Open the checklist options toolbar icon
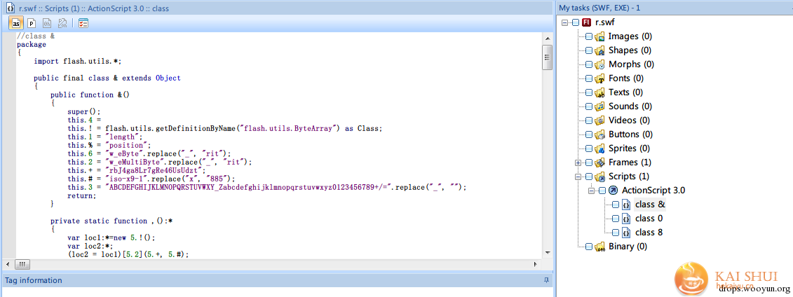Screen dimensions: 793x297 (x=83, y=22)
